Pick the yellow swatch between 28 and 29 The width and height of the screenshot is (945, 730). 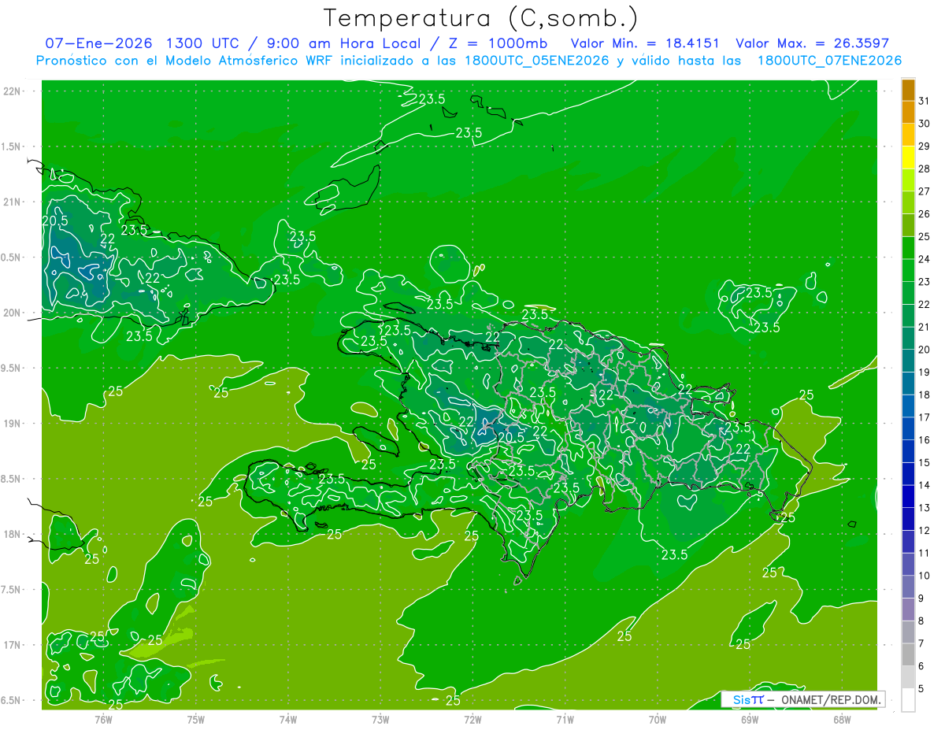click(x=908, y=157)
